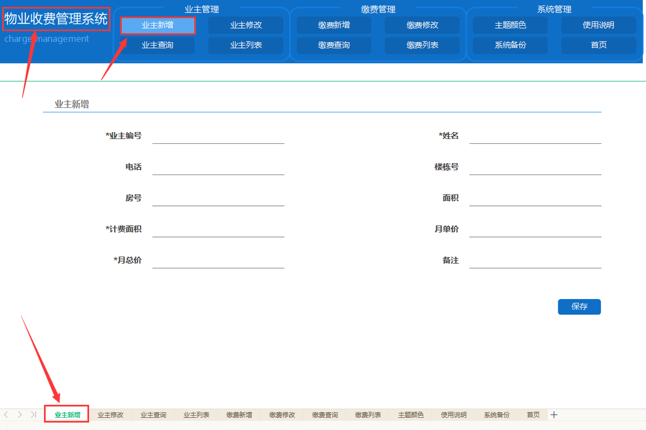Open the 使用说明 usage instructions page
The height and width of the screenshot is (430, 646).
(599, 25)
